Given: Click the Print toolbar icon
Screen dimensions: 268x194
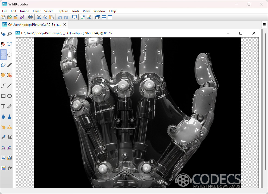Looking at the screenshot, I should tap(30, 17).
